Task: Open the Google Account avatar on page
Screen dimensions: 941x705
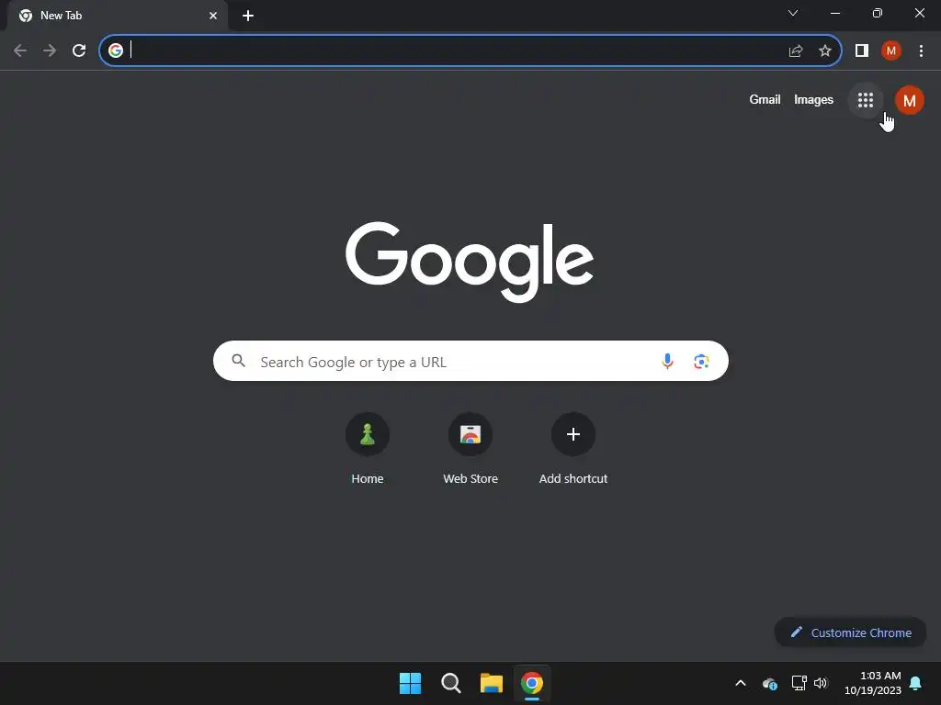Action: (x=909, y=100)
